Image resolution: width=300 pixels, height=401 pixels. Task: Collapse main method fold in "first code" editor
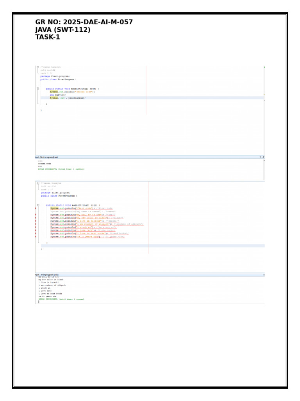tap(38, 205)
